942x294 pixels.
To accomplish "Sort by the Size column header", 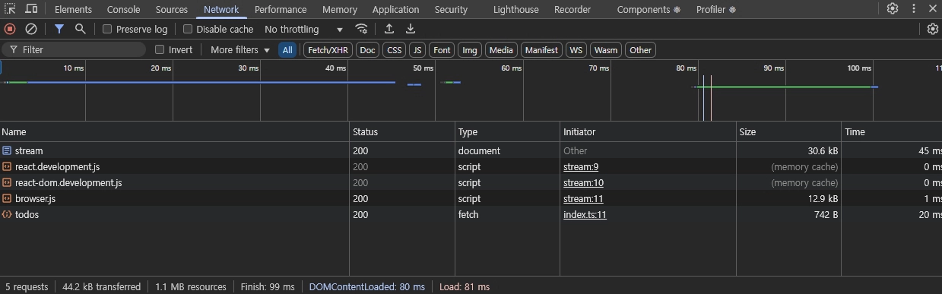I will [789, 131].
